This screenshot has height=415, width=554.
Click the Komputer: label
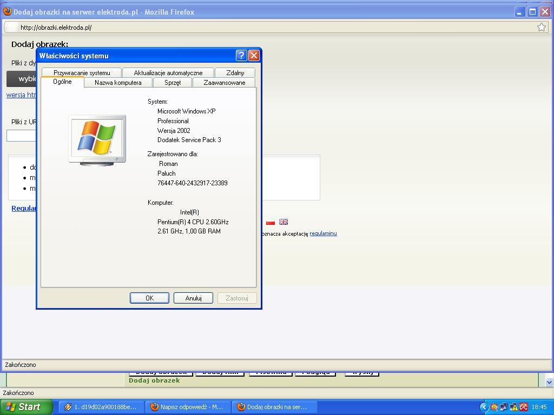point(160,203)
